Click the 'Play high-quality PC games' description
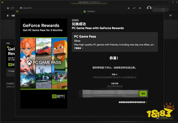 click(115, 45)
